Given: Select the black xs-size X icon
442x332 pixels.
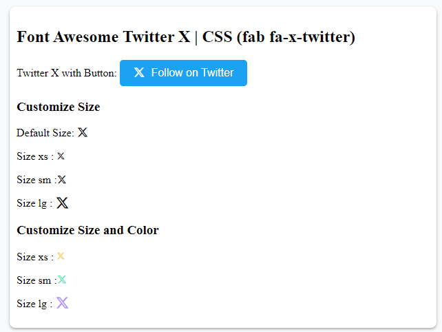Looking at the screenshot, I should click(x=61, y=156).
